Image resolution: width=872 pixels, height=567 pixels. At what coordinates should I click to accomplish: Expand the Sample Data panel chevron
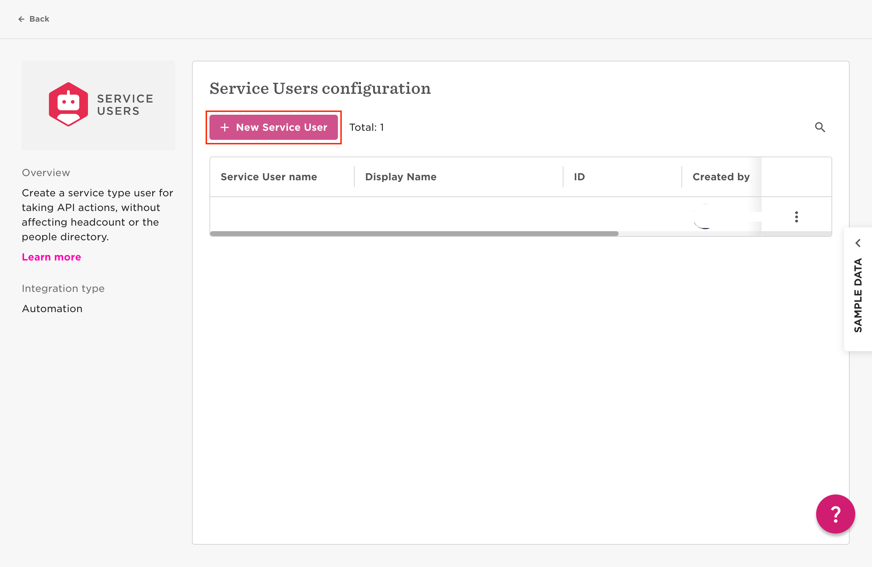(x=858, y=243)
